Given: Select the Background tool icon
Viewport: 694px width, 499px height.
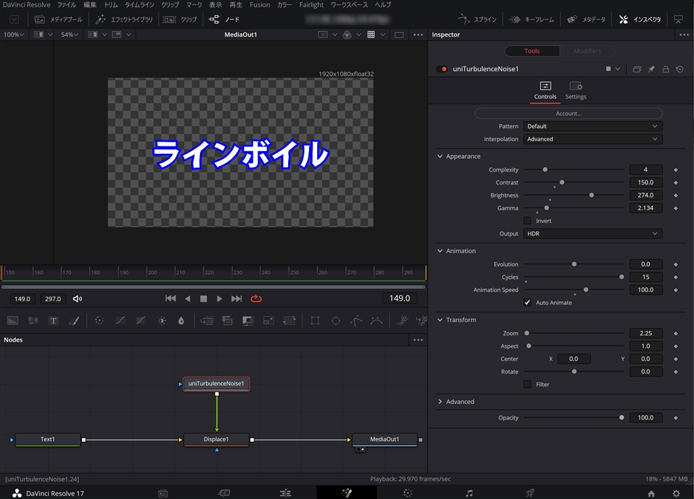Looking at the screenshot, I should pos(12,321).
